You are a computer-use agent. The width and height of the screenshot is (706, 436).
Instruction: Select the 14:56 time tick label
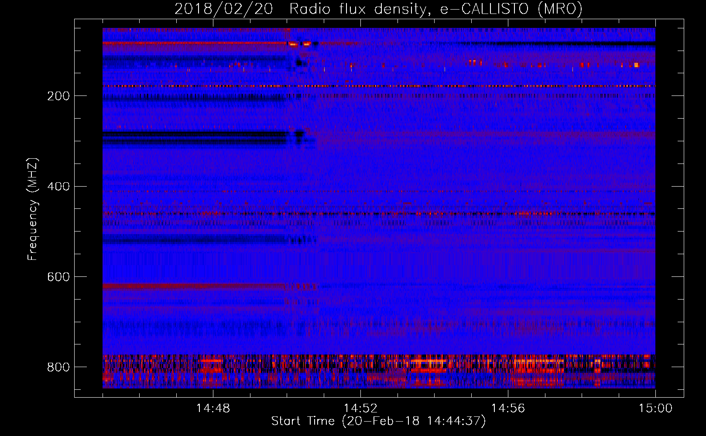[x=508, y=409]
